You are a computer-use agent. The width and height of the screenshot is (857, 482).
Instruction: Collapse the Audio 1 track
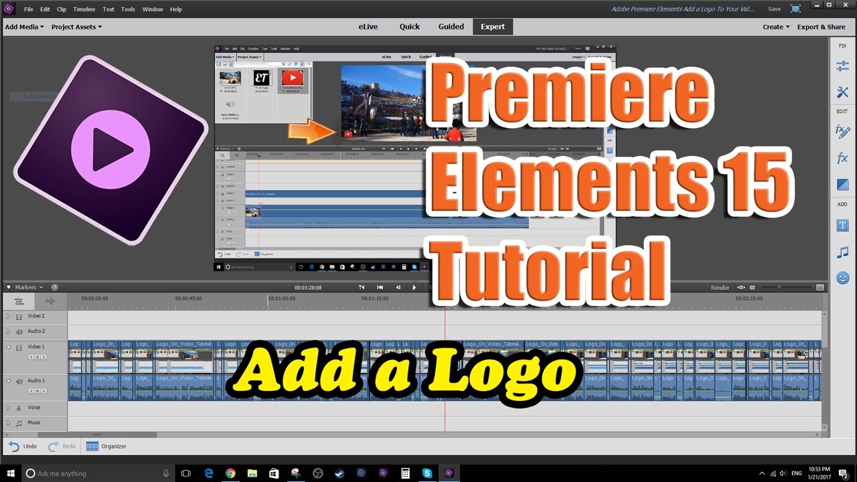[x=8, y=381]
